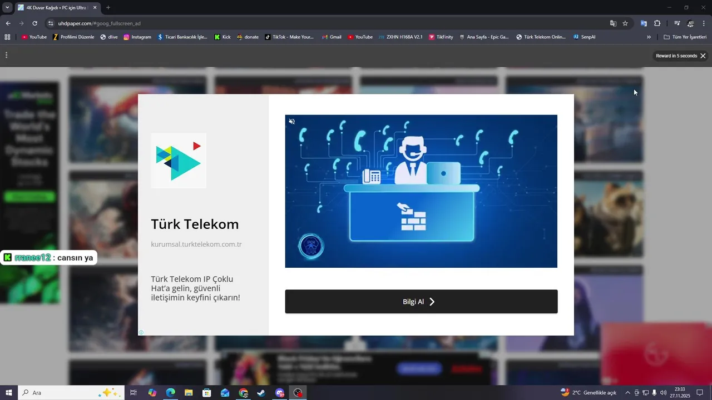Image resolution: width=712 pixels, height=400 pixels.
Task: Open the Chrome profile avatar
Action: 690,23
